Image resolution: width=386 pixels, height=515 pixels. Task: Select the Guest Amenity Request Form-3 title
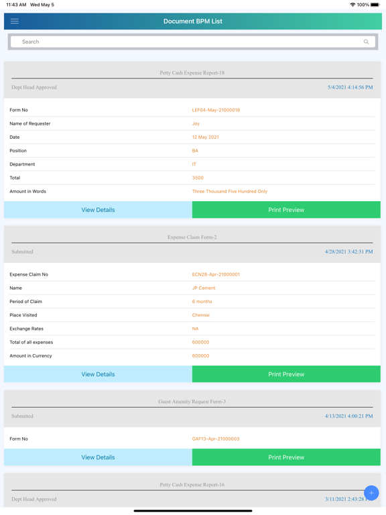[x=192, y=402]
